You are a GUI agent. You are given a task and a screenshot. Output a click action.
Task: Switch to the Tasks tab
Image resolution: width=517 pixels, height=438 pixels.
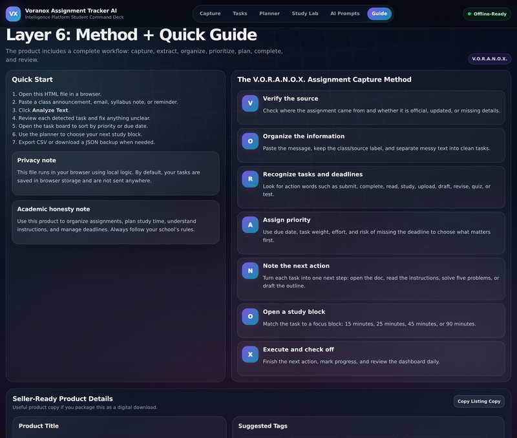tap(240, 14)
